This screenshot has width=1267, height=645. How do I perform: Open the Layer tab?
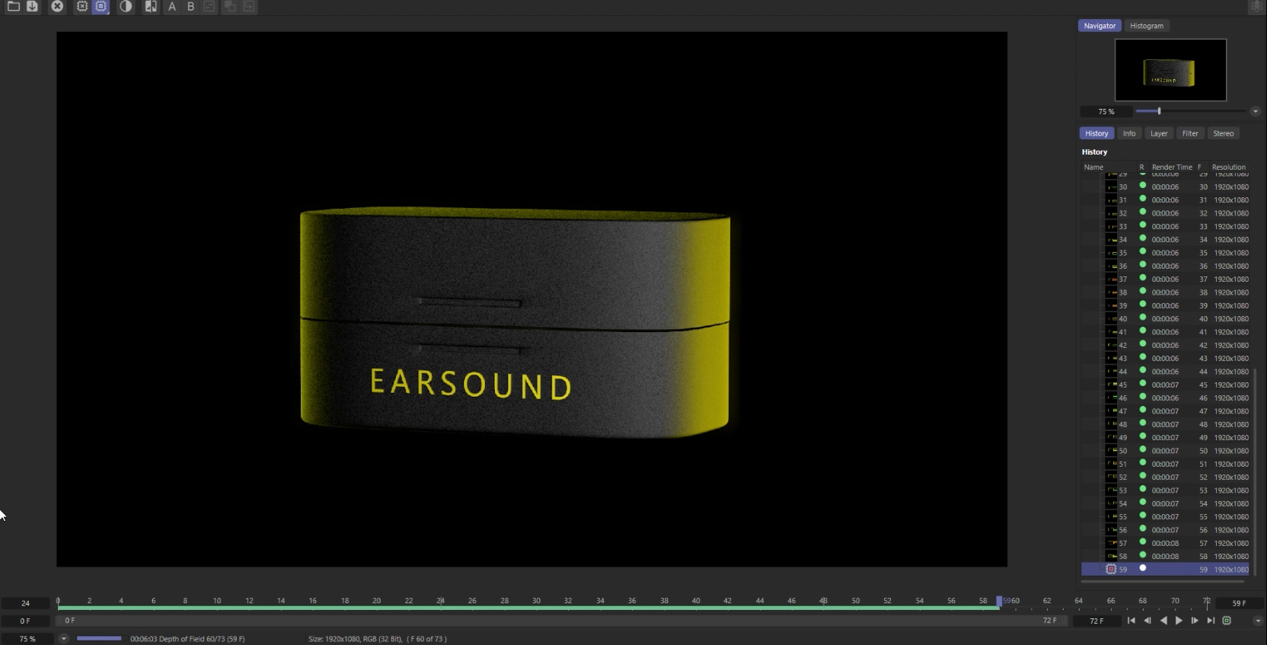[1159, 133]
